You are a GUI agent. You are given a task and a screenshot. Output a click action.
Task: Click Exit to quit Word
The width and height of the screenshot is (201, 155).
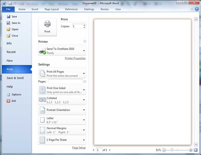(11, 101)
